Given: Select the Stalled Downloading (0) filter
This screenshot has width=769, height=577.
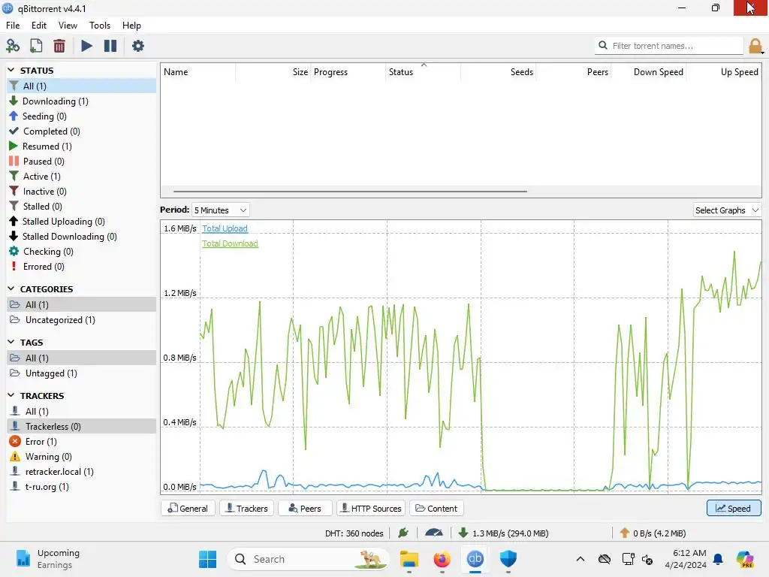Looking at the screenshot, I should [81, 237].
